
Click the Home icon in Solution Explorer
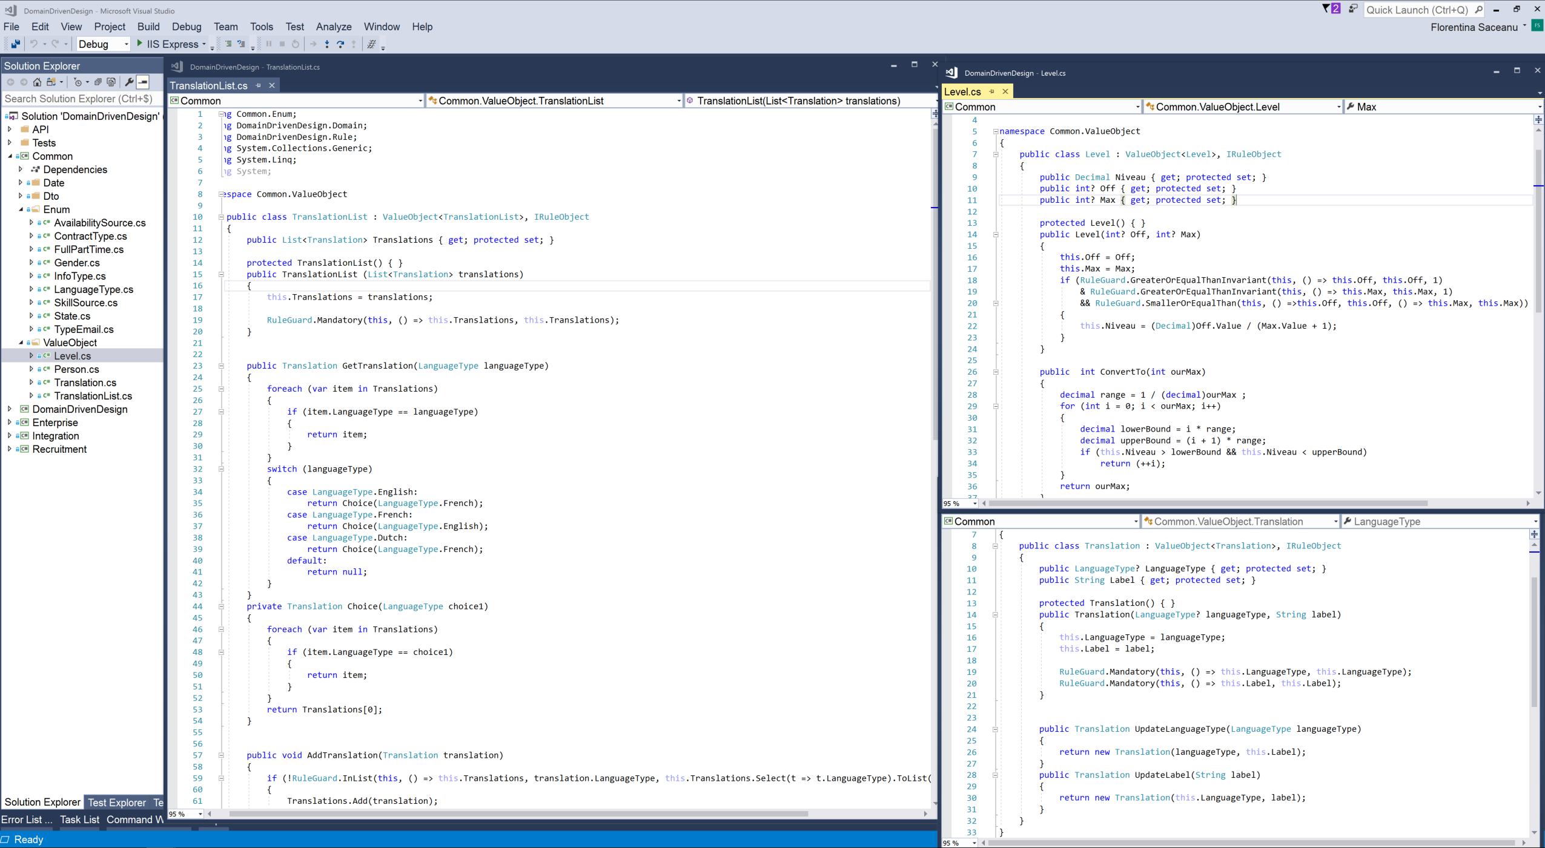37,82
